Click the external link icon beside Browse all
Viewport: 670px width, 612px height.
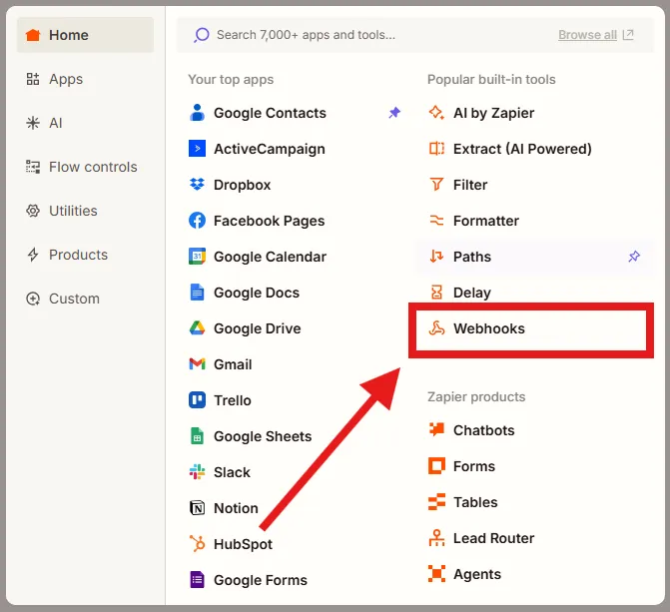click(628, 34)
